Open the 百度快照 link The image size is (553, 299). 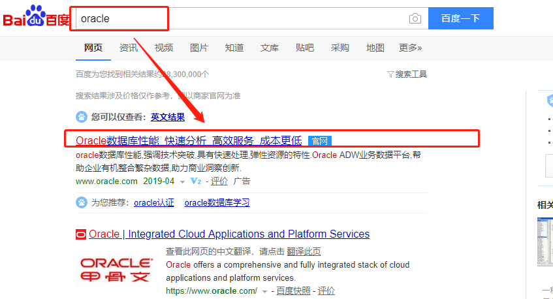(x=293, y=291)
